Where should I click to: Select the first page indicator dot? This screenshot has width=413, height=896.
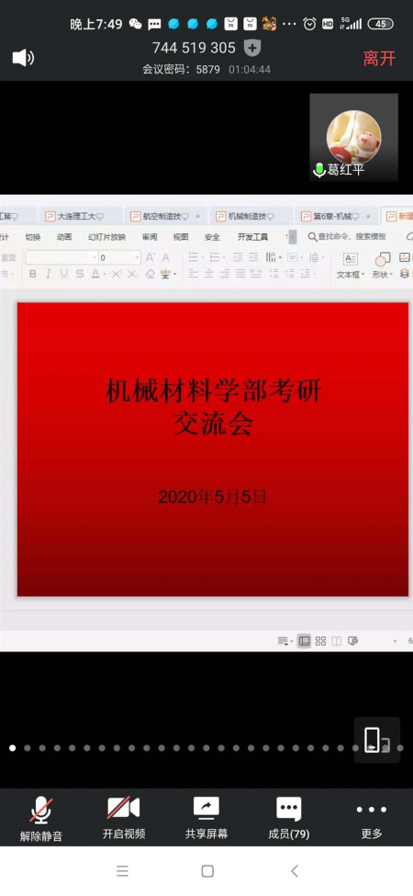point(12,747)
